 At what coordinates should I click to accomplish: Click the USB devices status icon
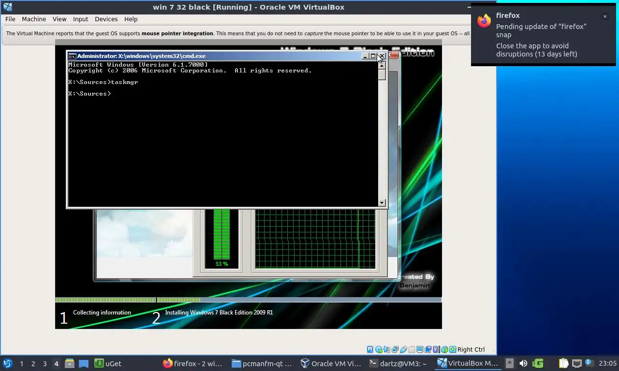pyautogui.click(x=403, y=349)
